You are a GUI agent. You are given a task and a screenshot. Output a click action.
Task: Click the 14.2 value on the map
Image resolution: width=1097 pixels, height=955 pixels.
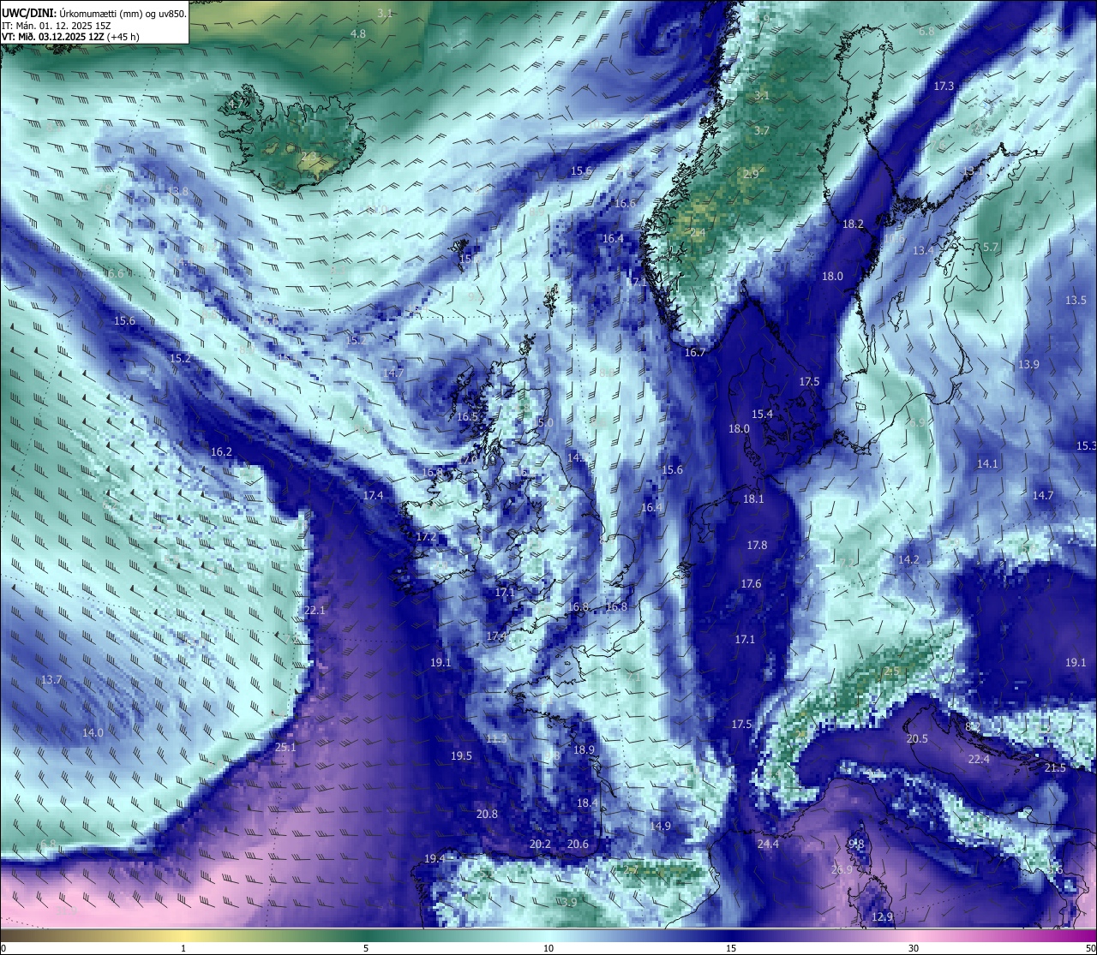908,559
